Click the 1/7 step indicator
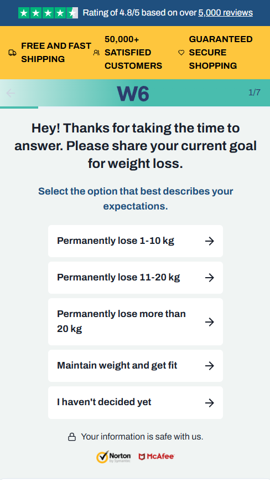 tap(255, 93)
